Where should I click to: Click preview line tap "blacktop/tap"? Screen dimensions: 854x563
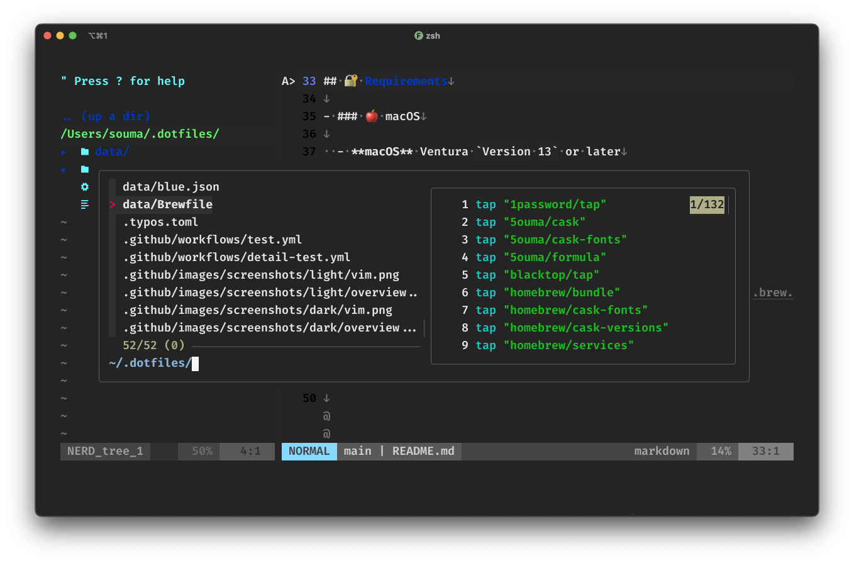[538, 275]
